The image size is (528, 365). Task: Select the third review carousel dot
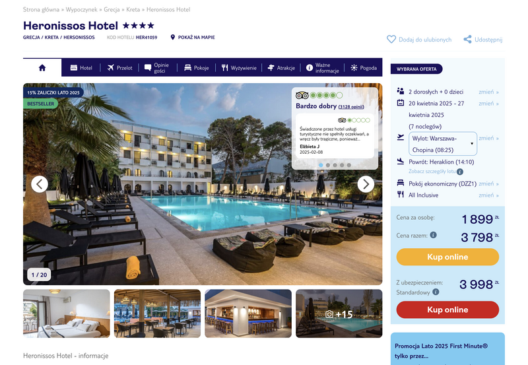(x=335, y=165)
